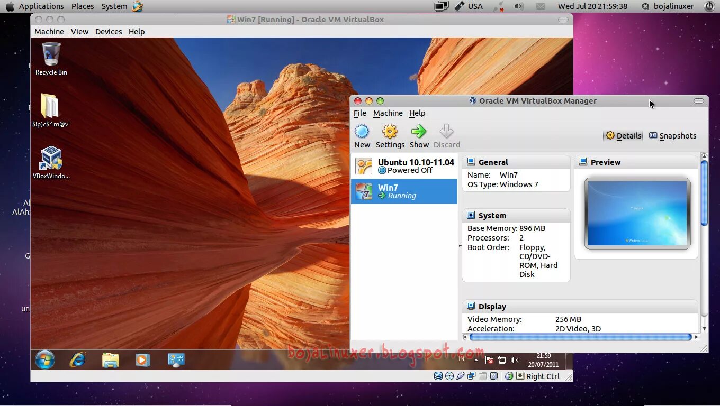This screenshot has width=720, height=406.
Task: Click the IN language indicator in taskbar
Action: coord(461,359)
